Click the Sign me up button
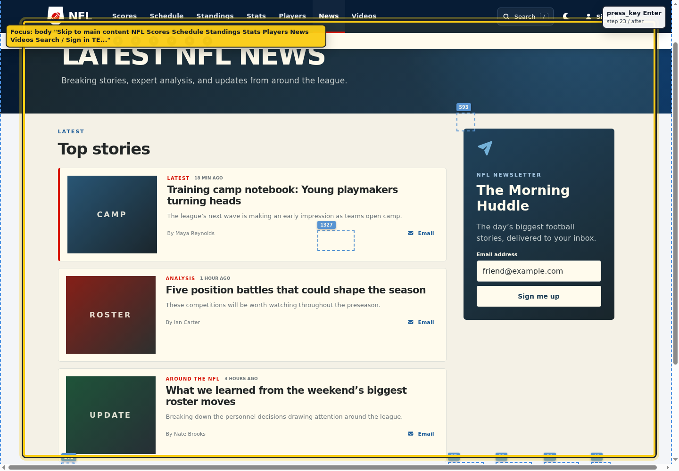The image size is (679, 471). (x=538, y=296)
